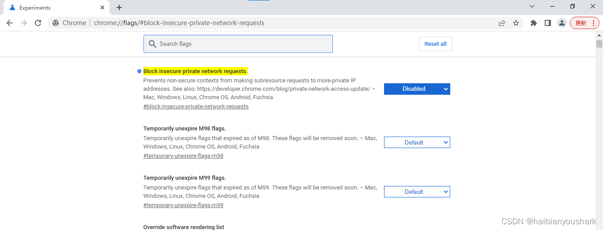Open the share page icon
The height and width of the screenshot is (230, 603).
pyautogui.click(x=502, y=23)
